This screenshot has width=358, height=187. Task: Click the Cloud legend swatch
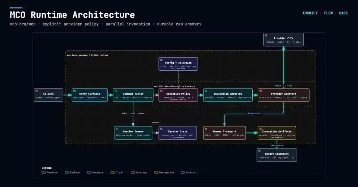[113, 172]
